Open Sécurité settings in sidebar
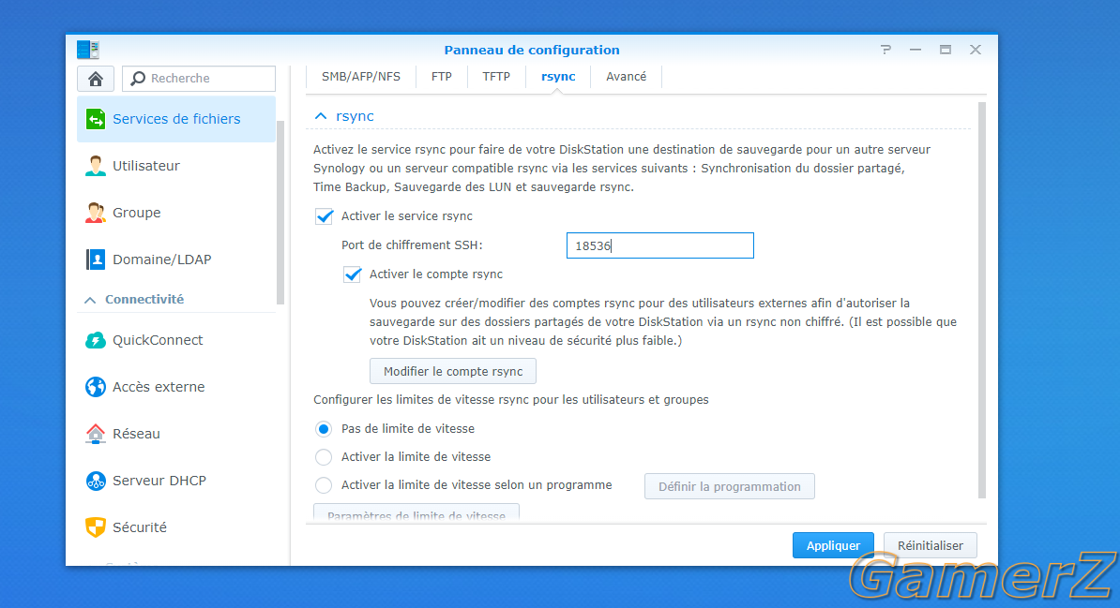 (x=176, y=527)
